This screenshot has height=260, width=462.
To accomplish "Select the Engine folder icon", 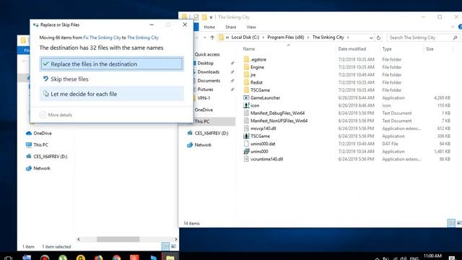I will (246, 67).
